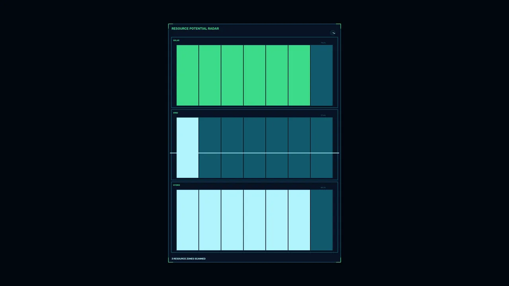The height and width of the screenshot is (286, 509).
Task: Select the WIND zone label
Action: [175, 113]
